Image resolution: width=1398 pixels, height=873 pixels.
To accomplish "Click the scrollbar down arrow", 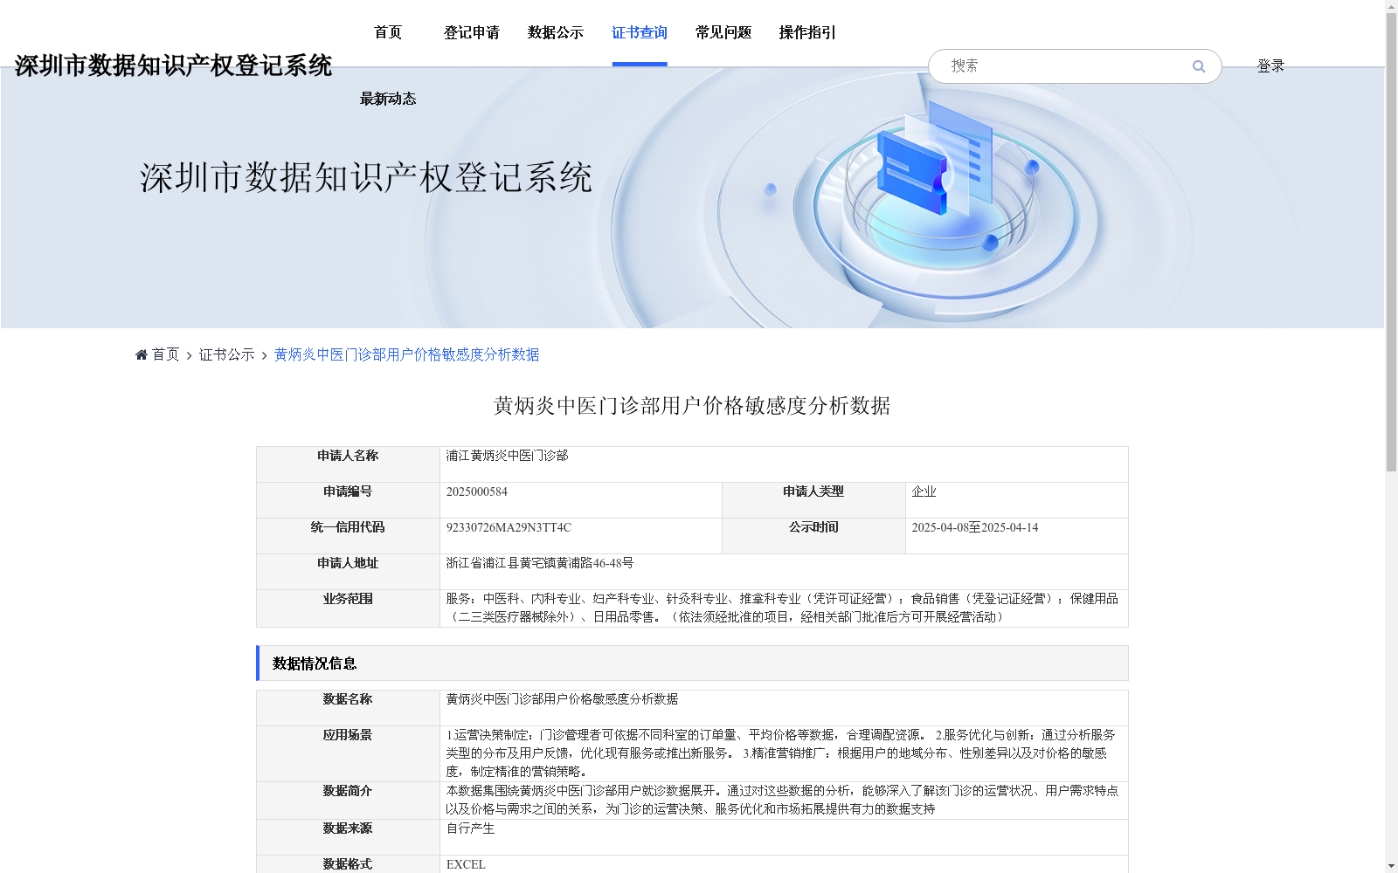I will click(x=1391, y=866).
